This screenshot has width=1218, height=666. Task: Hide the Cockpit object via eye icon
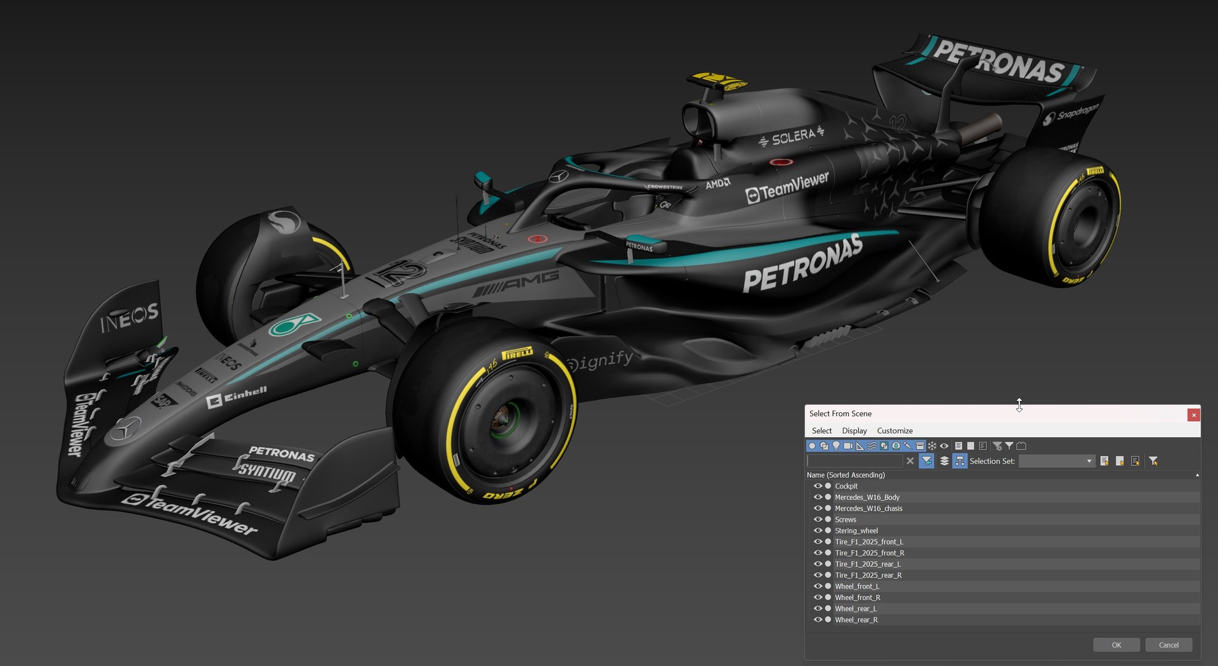(818, 486)
